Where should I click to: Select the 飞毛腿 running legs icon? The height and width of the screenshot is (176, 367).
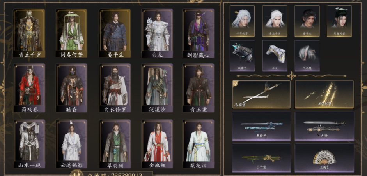point(307,56)
